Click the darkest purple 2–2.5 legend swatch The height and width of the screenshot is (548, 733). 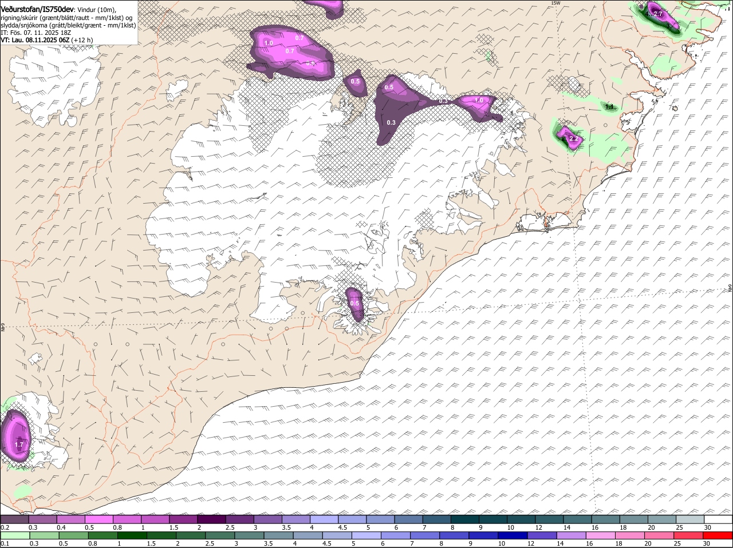click(212, 519)
